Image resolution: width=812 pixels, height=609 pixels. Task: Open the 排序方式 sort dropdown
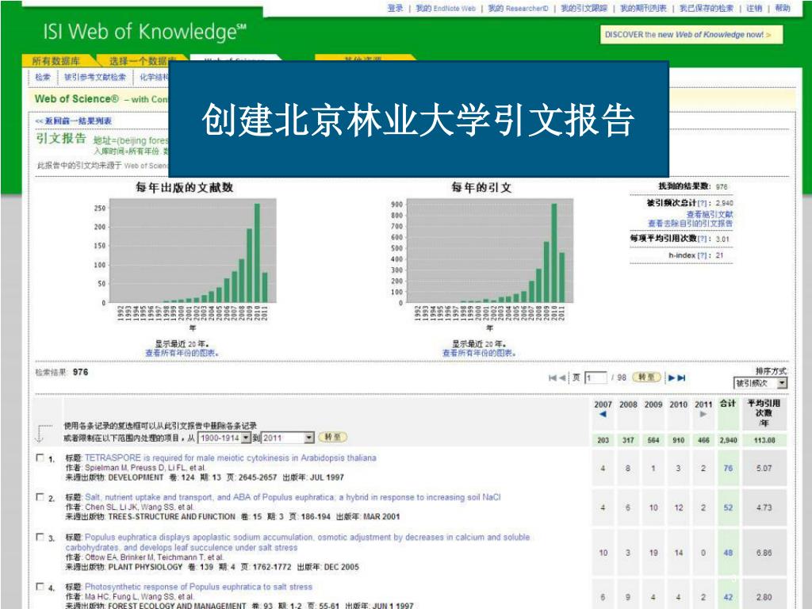[x=760, y=383]
